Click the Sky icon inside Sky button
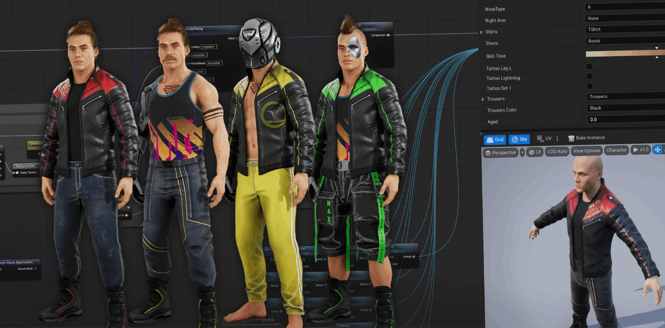665x328 pixels. (x=514, y=140)
